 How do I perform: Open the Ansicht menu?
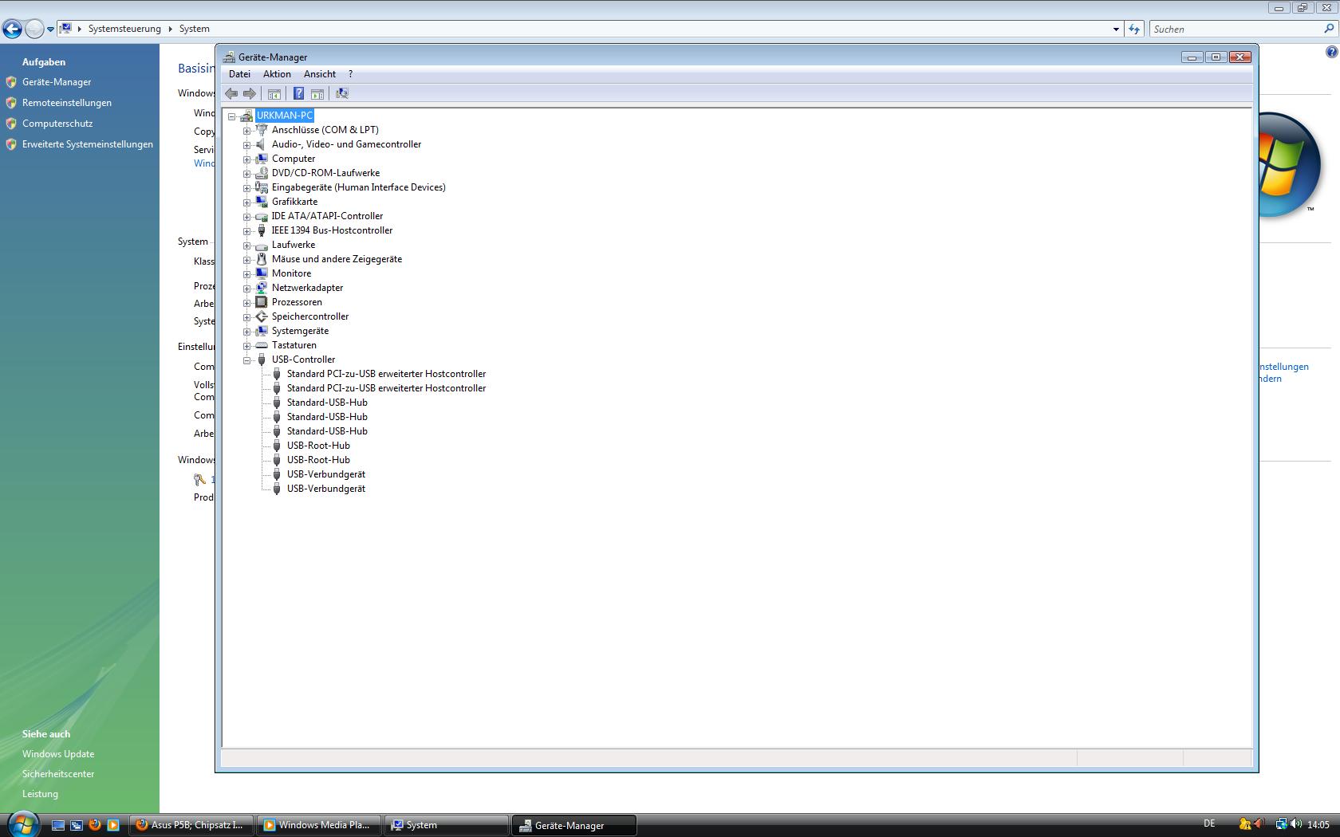click(320, 74)
